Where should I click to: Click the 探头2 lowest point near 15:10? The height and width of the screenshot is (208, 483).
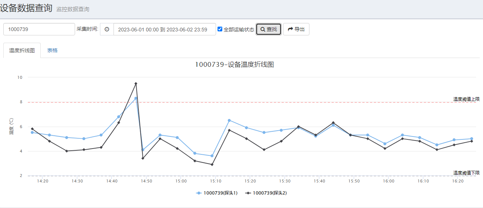pyautogui.click(x=212, y=165)
